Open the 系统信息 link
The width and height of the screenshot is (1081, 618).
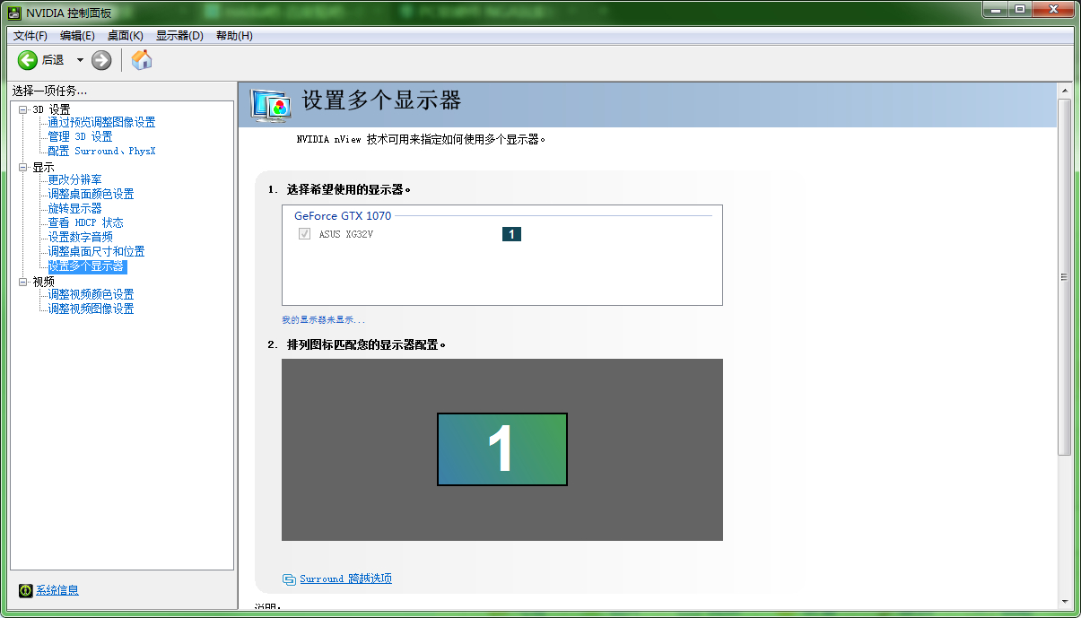57,590
